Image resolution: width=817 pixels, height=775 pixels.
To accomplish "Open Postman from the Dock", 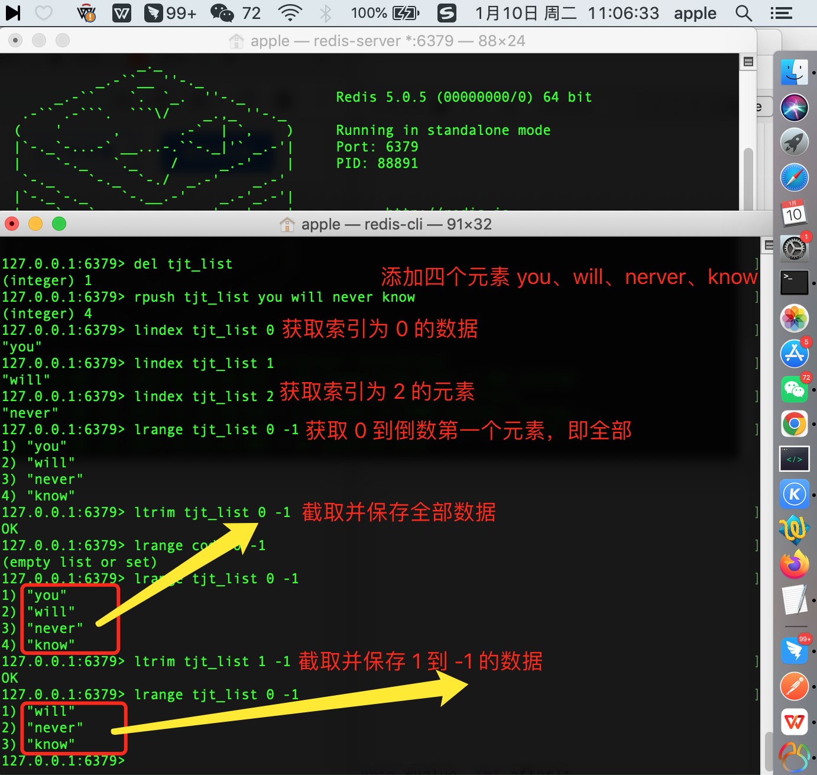I will click(x=795, y=686).
